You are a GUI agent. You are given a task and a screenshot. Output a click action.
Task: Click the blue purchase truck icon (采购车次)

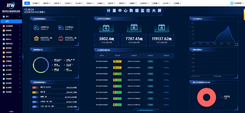tap(37, 28)
